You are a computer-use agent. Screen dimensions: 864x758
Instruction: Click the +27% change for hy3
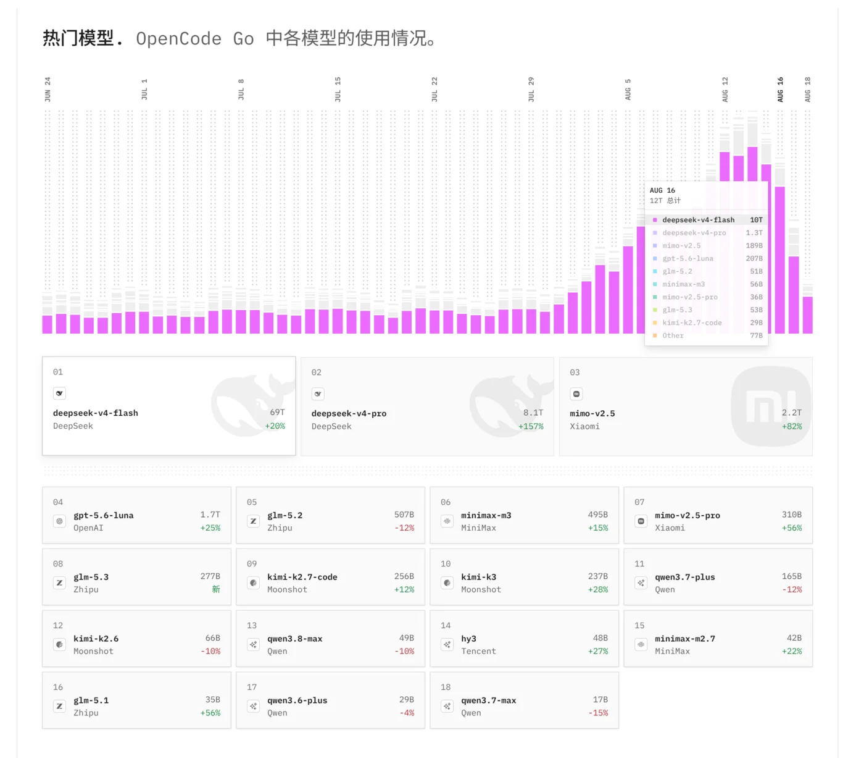pos(598,652)
